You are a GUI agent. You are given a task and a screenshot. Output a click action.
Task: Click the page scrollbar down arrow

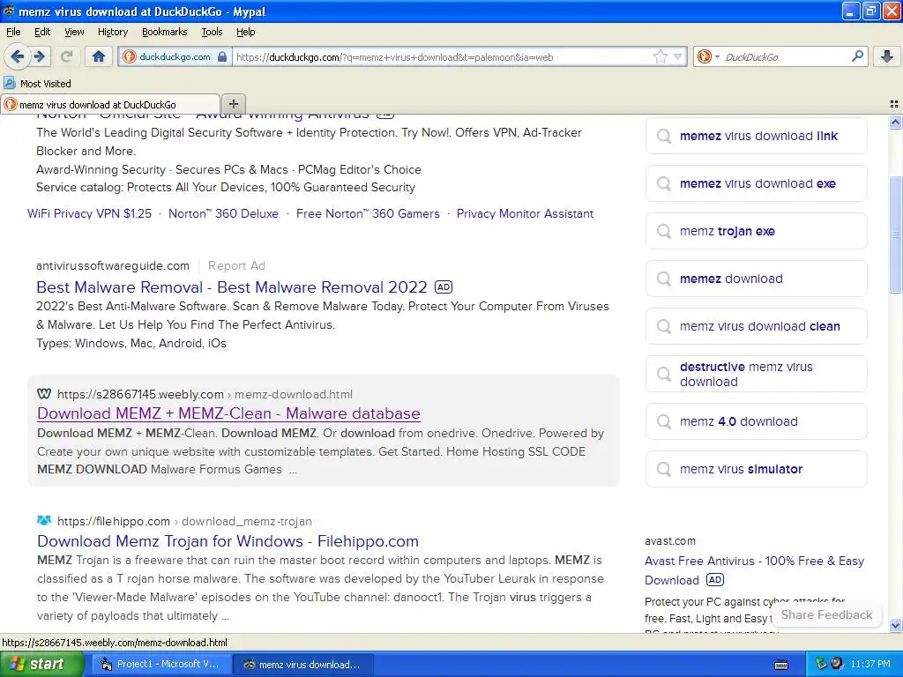tap(895, 625)
